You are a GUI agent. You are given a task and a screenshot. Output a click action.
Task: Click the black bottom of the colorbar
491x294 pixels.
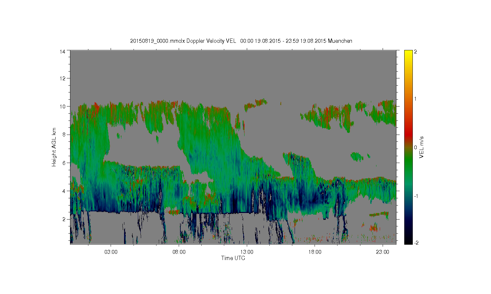pyautogui.click(x=408, y=242)
